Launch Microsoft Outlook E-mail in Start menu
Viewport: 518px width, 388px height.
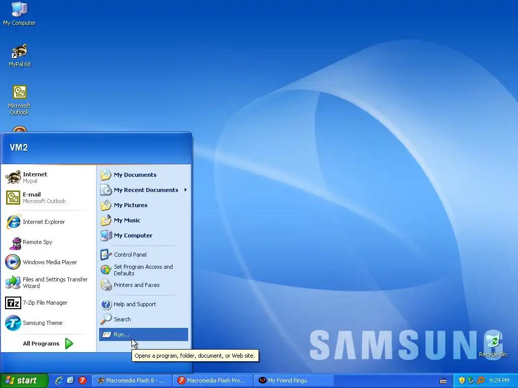coord(48,198)
